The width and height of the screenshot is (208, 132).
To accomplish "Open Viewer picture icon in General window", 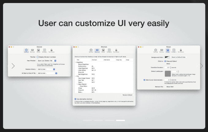I will point(38,51).
